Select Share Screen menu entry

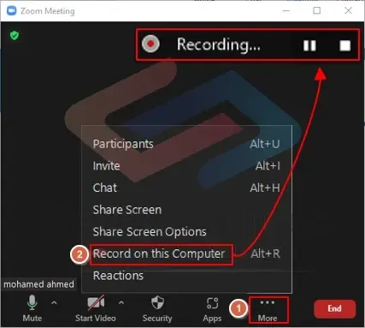tap(186, 210)
